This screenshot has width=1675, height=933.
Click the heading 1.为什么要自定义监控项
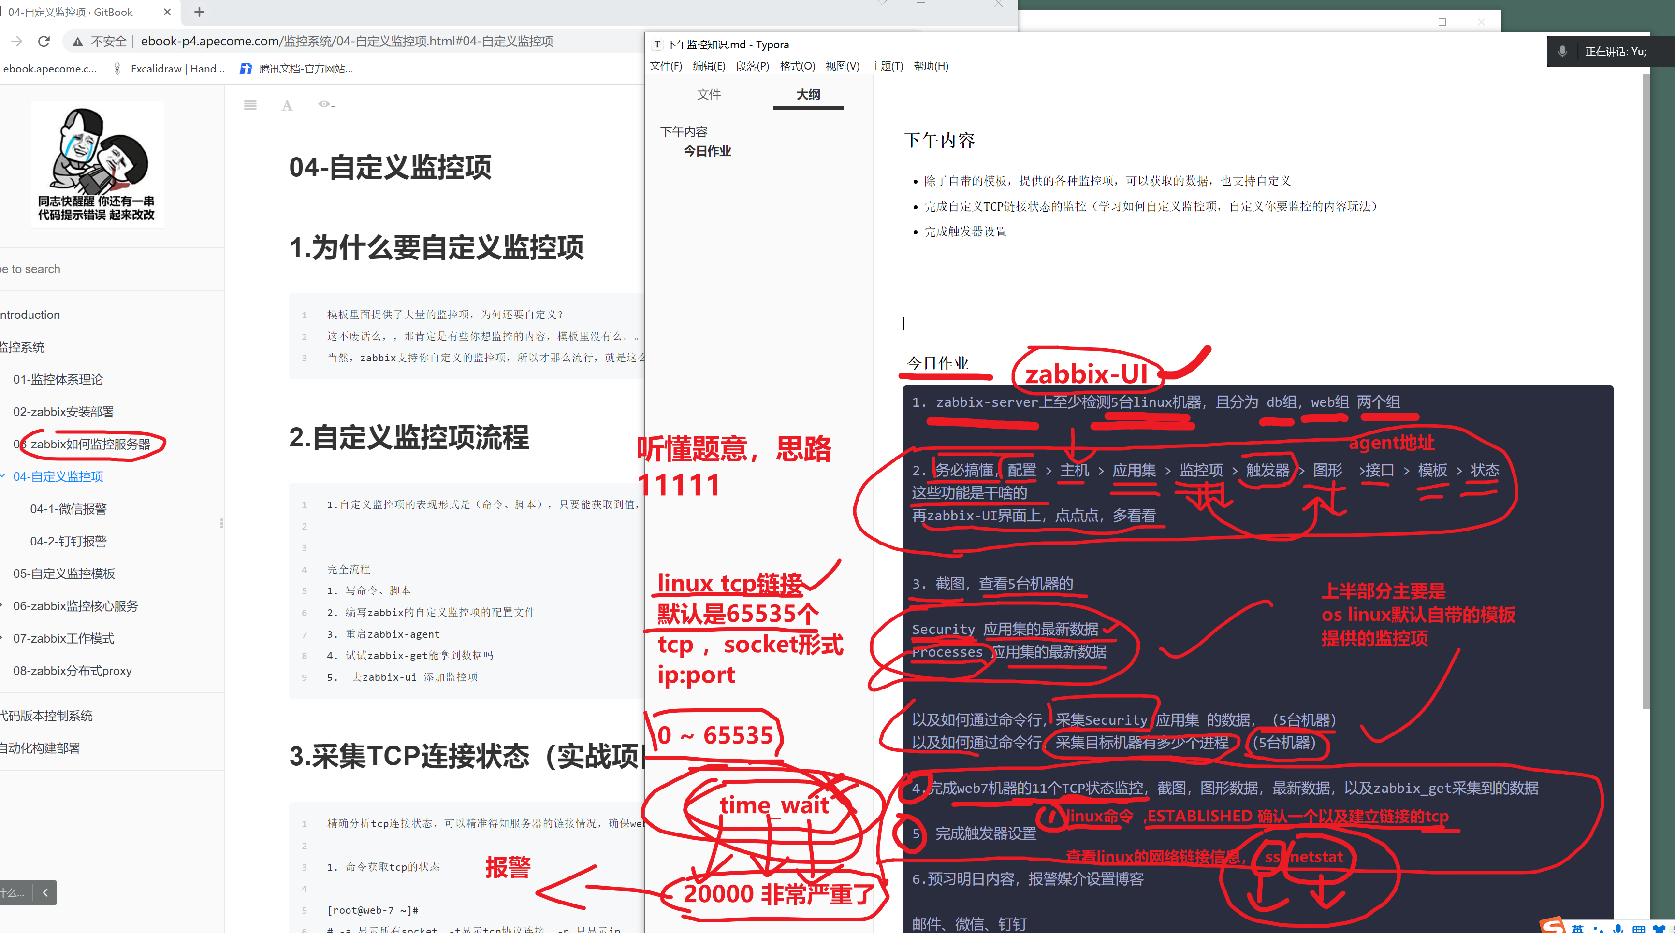tap(437, 247)
